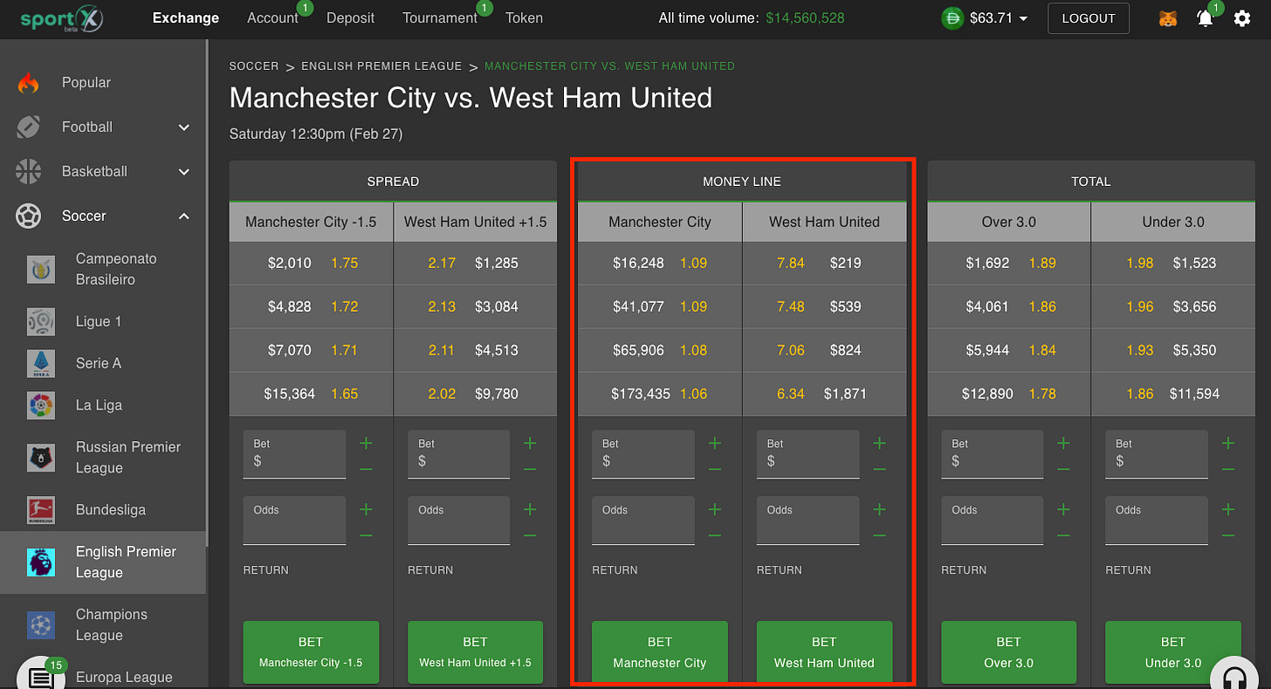Select the La Liga league logo

point(41,406)
